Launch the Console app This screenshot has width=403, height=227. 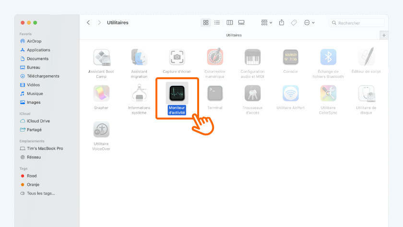click(x=290, y=57)
